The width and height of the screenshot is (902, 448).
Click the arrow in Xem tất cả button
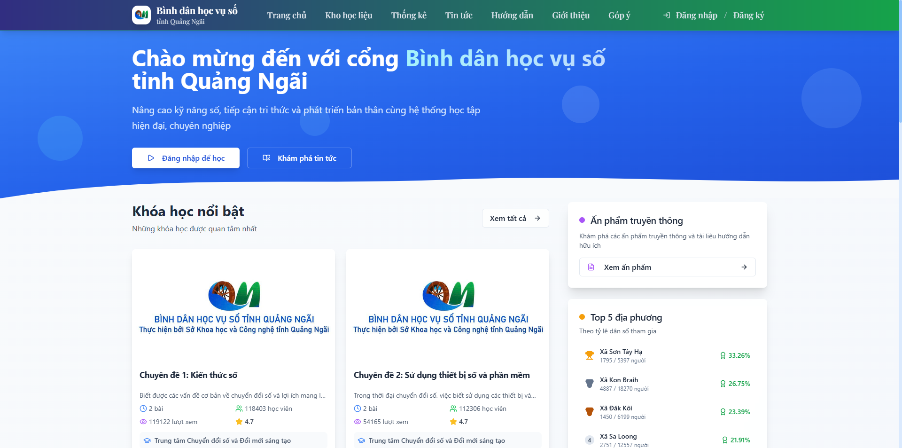(x=537, y=218)
